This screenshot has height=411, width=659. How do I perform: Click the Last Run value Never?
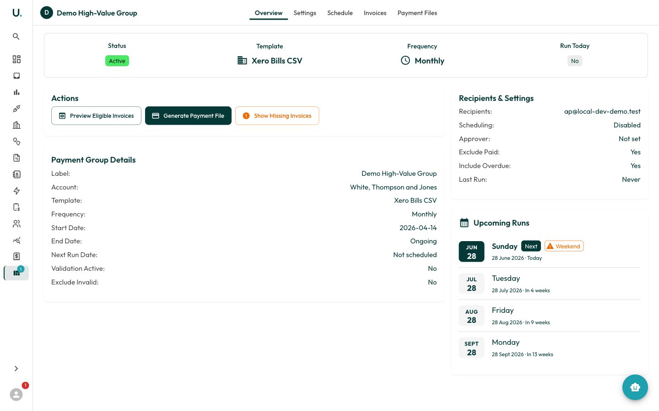[x=631, y=179]
